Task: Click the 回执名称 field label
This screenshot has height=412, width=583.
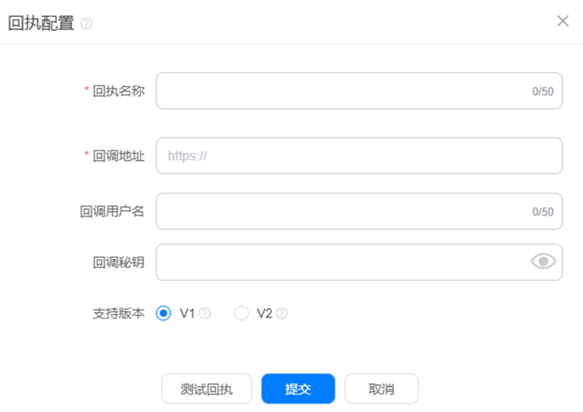Action: [119, 91]
